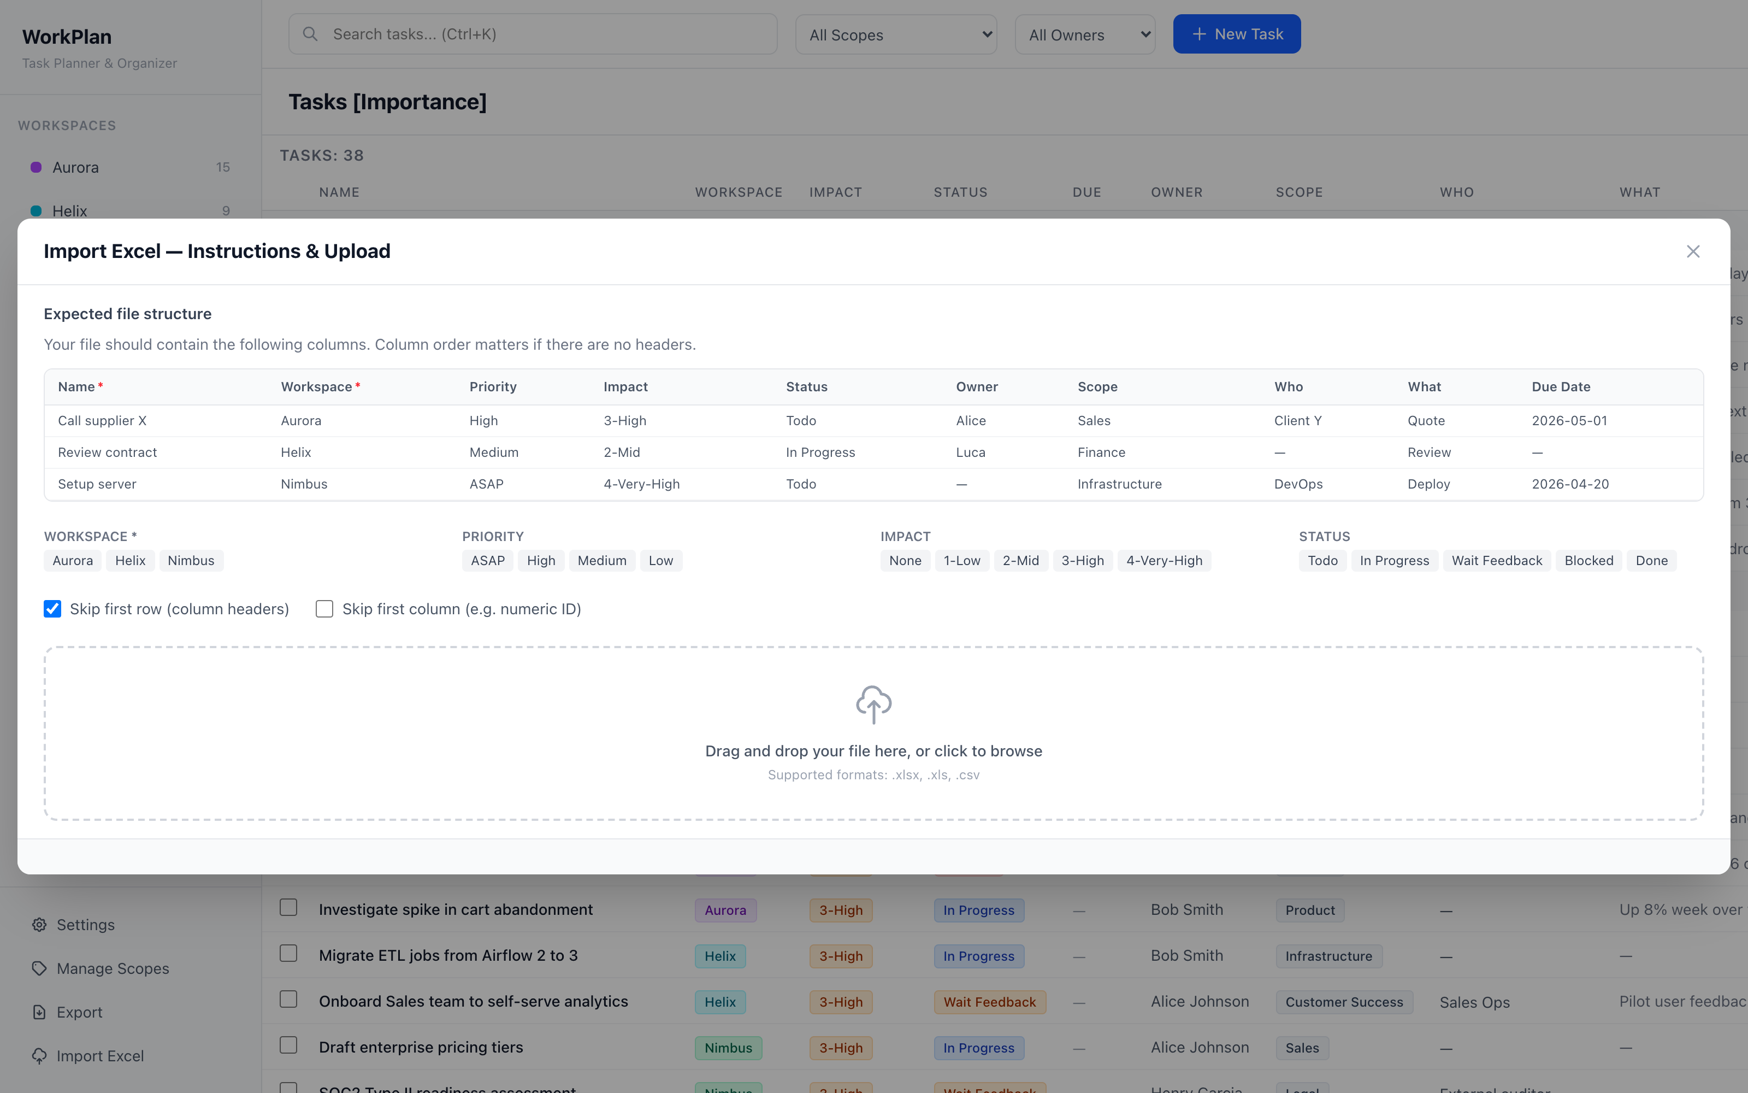
Task: Click the Due column header in tasks table
Action: [x=1086, y=192]
